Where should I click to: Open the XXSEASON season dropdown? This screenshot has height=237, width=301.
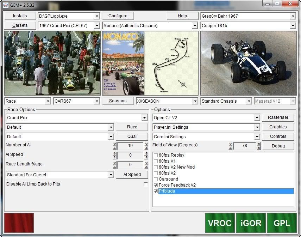[195, 101]
